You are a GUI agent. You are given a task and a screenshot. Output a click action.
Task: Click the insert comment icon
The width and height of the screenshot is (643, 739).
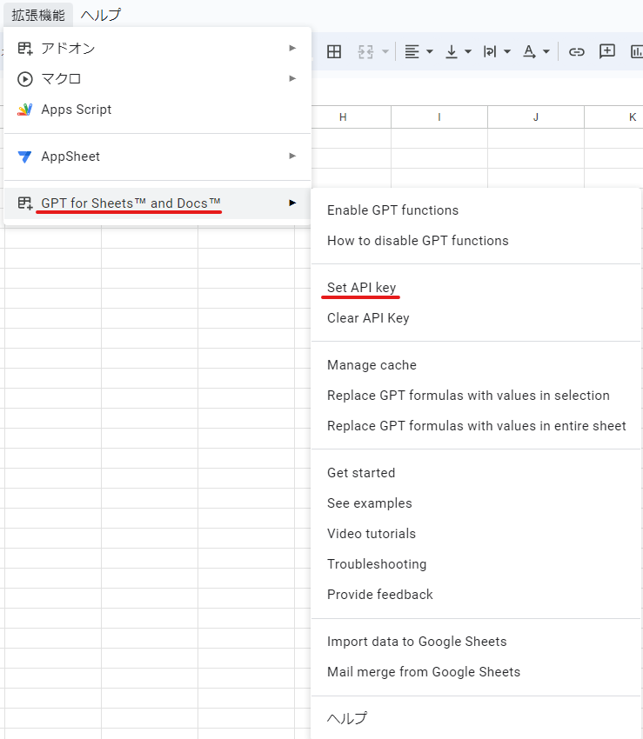607,51
